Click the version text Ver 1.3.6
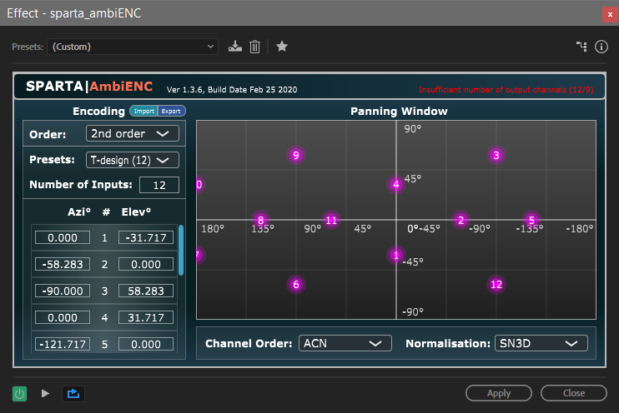This screenshot has width=619, height=413. point(232,90)
